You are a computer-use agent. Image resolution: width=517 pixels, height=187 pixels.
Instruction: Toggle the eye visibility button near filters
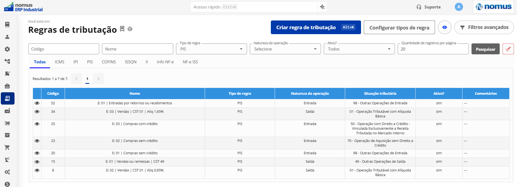pyautogui.click(x=445, y=27)
